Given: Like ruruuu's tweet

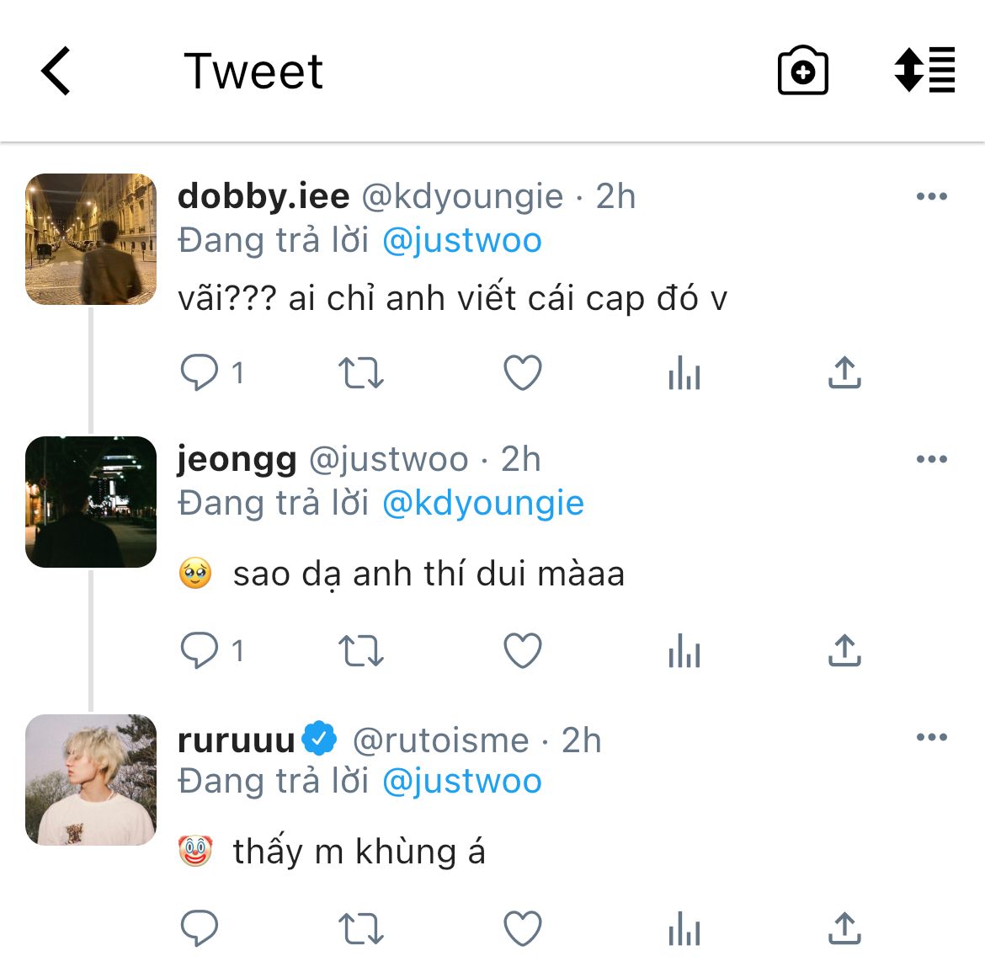Looking at the screenshot, I should pos(522,929).
